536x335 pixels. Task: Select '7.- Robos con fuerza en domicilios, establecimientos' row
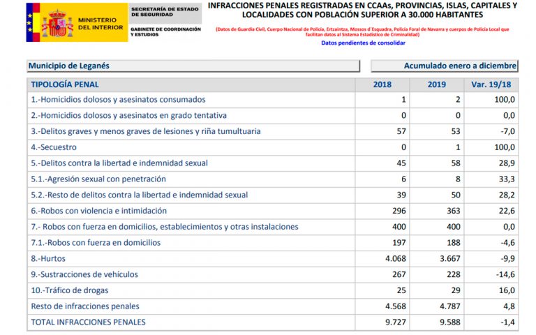pyautogui.click(x=273, y=227)
